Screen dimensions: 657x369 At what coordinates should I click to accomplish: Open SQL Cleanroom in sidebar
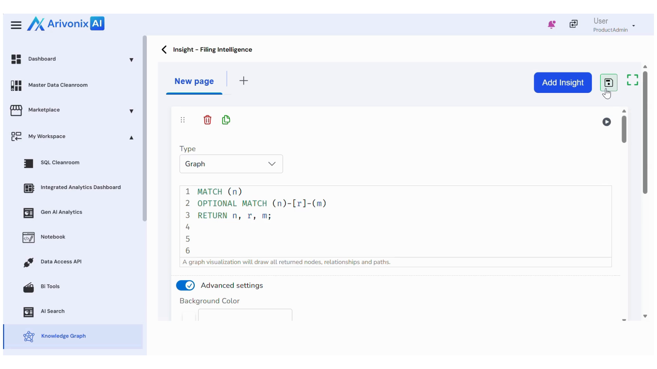(x=60, y=163)
